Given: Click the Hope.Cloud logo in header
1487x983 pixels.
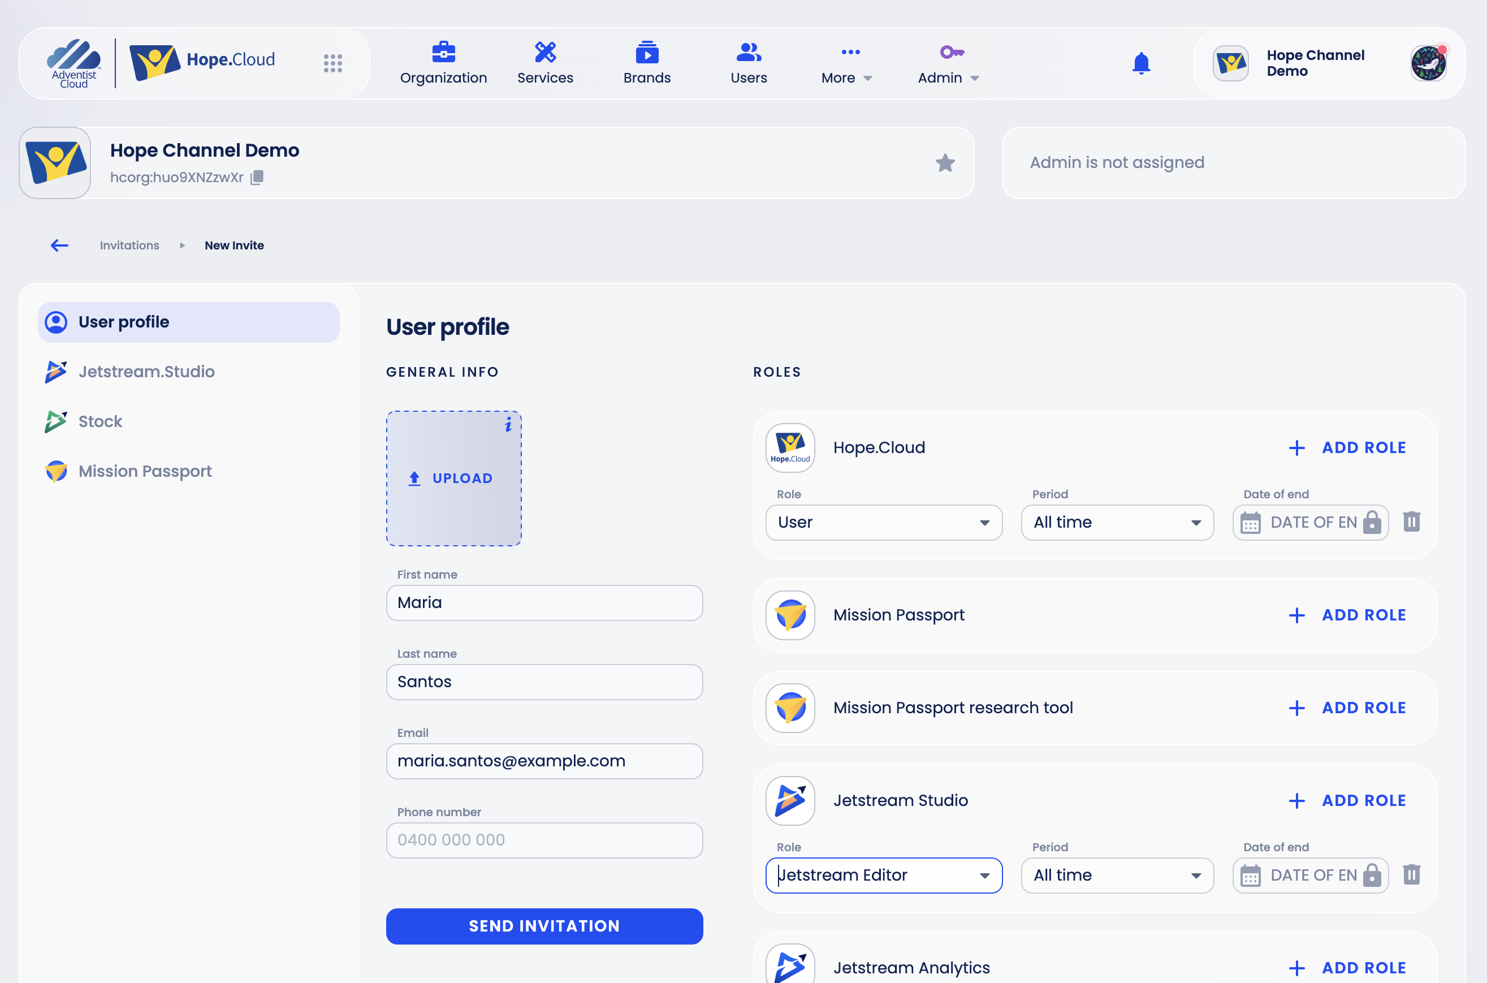Looking at the screenshot, I should pos(202,62).
